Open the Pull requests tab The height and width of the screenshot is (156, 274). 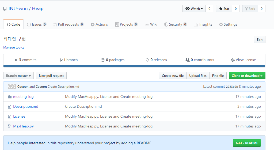tap(68, 24)
